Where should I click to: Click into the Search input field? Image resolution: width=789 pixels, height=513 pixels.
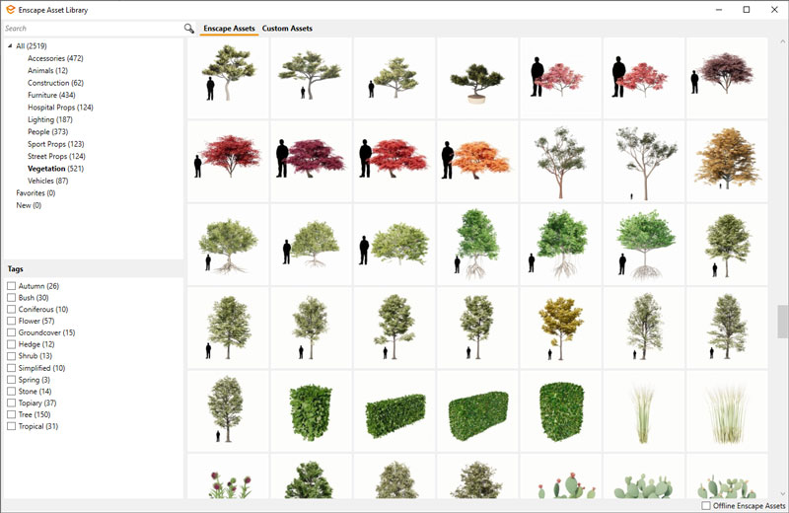point(91,29)
